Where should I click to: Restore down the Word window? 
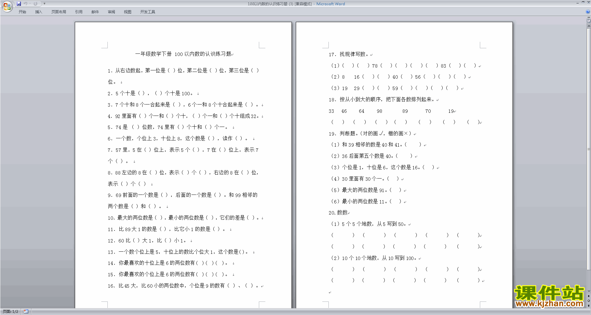pos(583,3)
